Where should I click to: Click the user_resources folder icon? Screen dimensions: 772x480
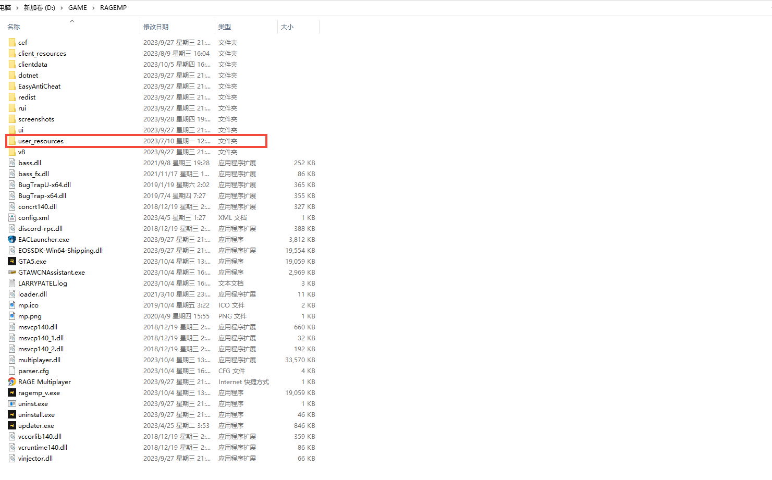[x=12, y=141]
